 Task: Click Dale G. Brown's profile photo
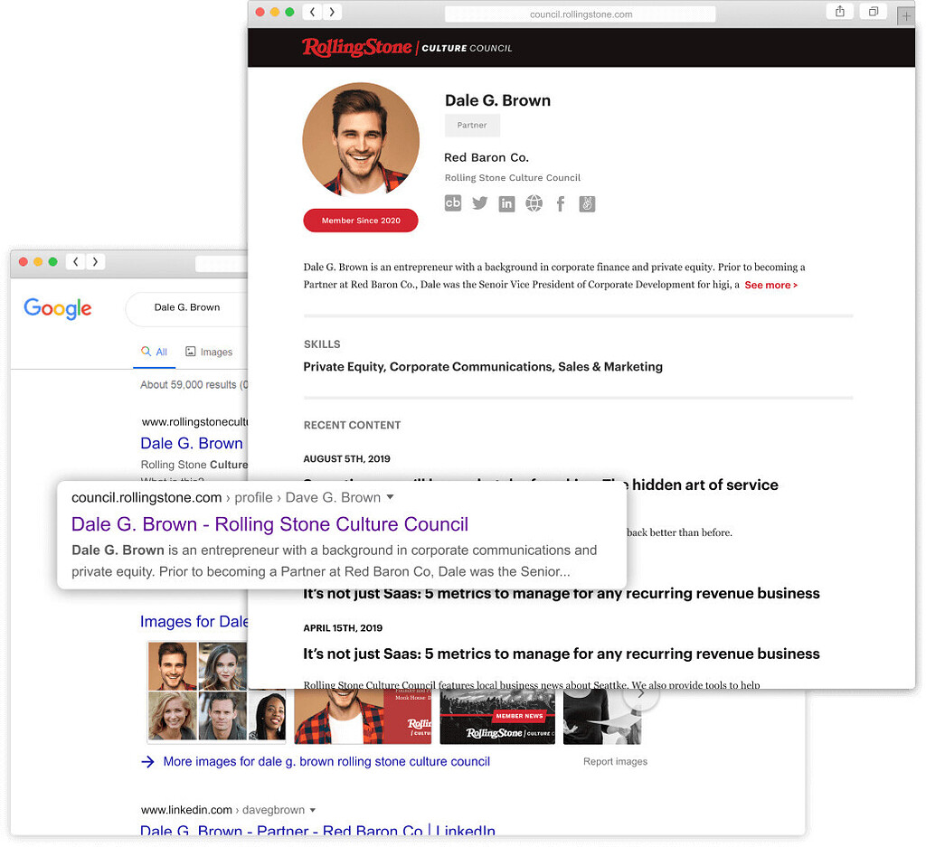pos(362,141)
